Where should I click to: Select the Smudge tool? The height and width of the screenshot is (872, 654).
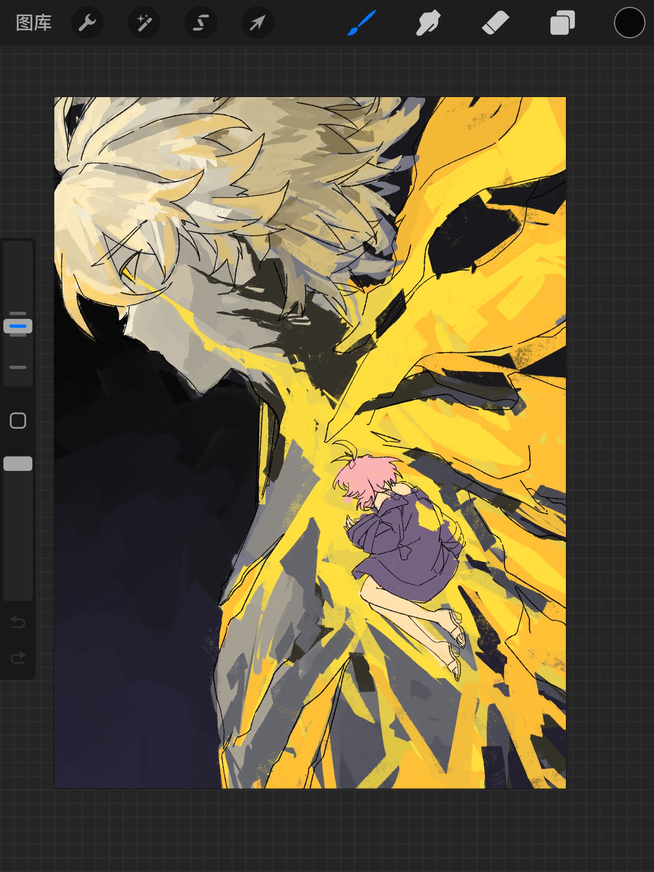428,23
